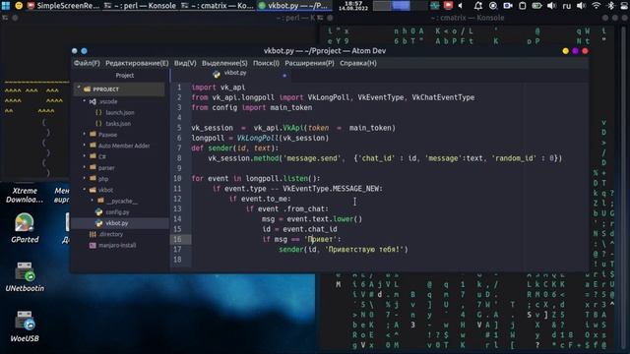Screen dimensions: 630x354
Task: Click the clock showing 18:57
Action: coord(353,6)
